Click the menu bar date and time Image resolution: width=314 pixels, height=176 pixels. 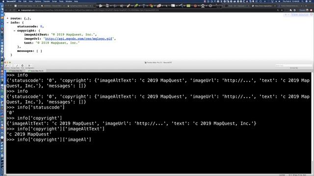(290, 1)
